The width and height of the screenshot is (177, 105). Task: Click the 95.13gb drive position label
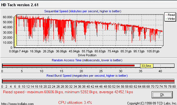coord(139,51)
